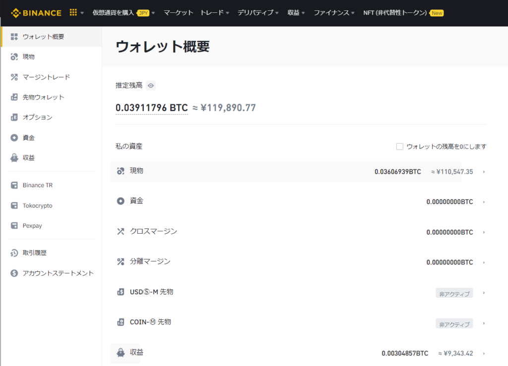Click the オプション sidebar icon
Screen dimensions: 508x366
(14, 117)
